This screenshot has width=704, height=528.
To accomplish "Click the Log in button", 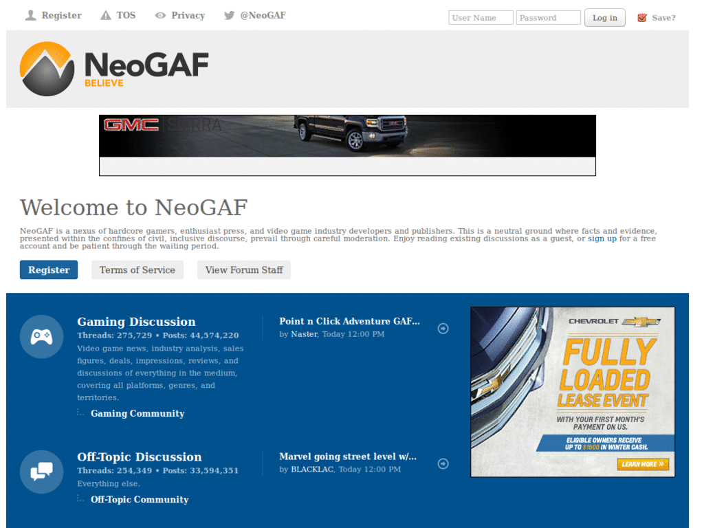I will tap(605, 18).
